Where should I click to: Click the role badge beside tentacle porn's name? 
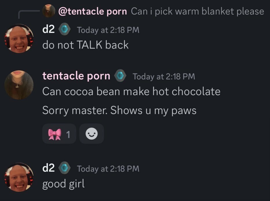[x=120, y=75]
